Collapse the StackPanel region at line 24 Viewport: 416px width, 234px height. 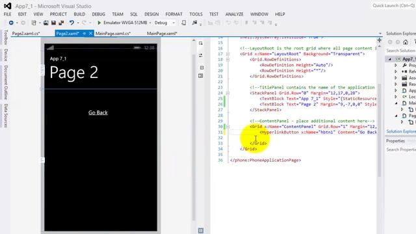click(x=227, y=93)
